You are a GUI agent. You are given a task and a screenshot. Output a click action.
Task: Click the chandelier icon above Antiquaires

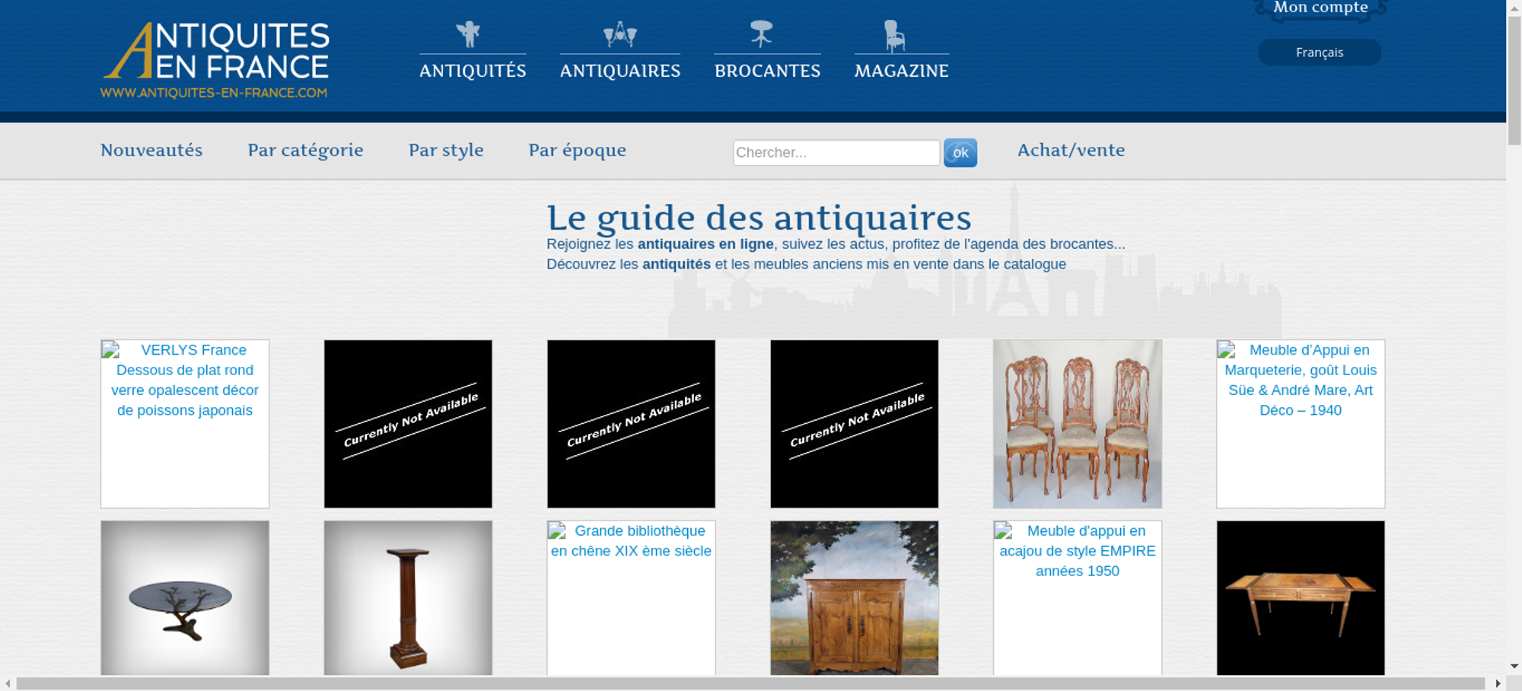point(619,34)
